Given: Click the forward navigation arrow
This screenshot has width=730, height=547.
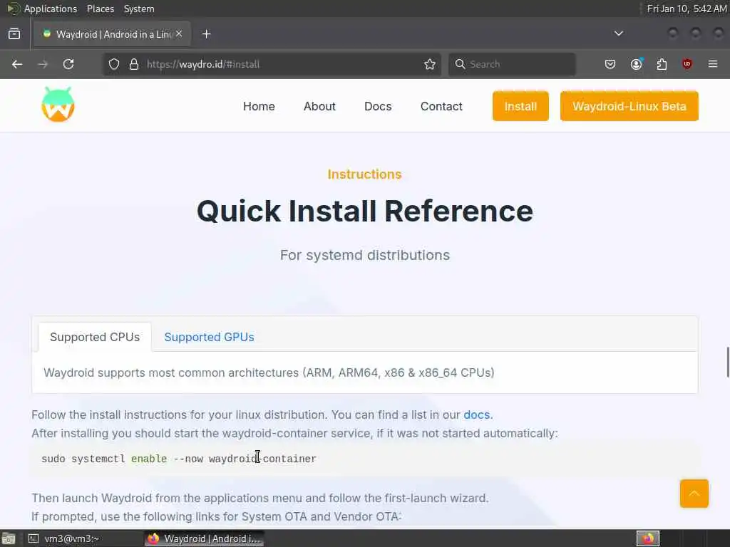Looking at the screenshot, I should [x=43, y=64].
